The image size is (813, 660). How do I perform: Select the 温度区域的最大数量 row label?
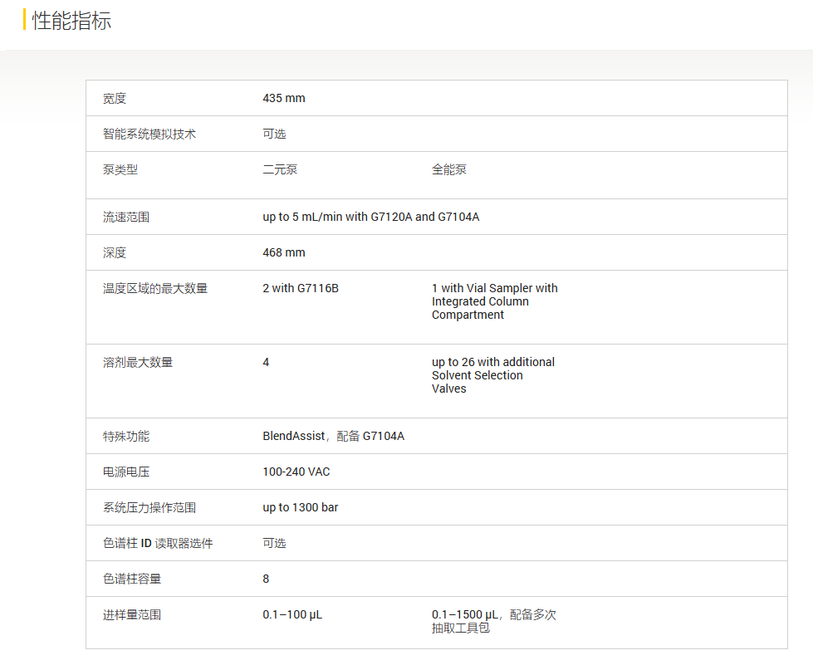(155, 288)
